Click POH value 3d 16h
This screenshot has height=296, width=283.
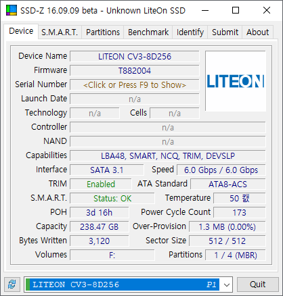pos(100,213)
